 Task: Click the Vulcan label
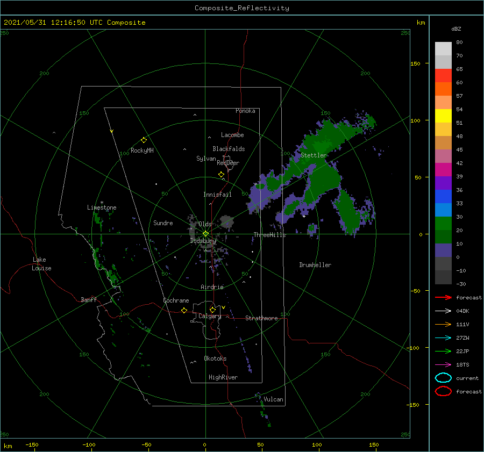pyautogui.click(x=273, y=399)
